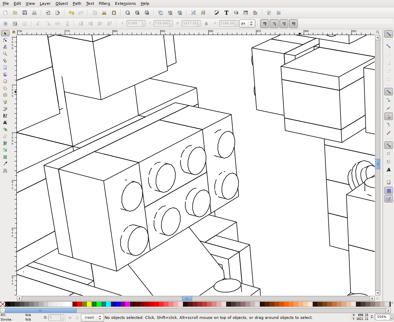The height and width of the screenshot is (322, 394).
Task: Click Select all in all layers icon
Action: (15, 24)
